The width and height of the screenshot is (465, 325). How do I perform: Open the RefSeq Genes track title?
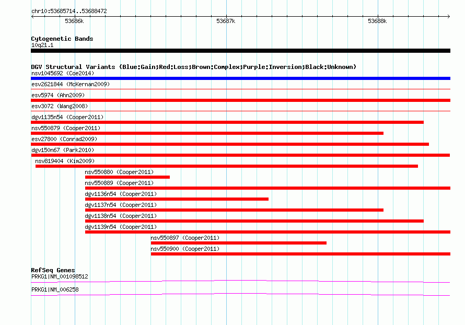53,270
